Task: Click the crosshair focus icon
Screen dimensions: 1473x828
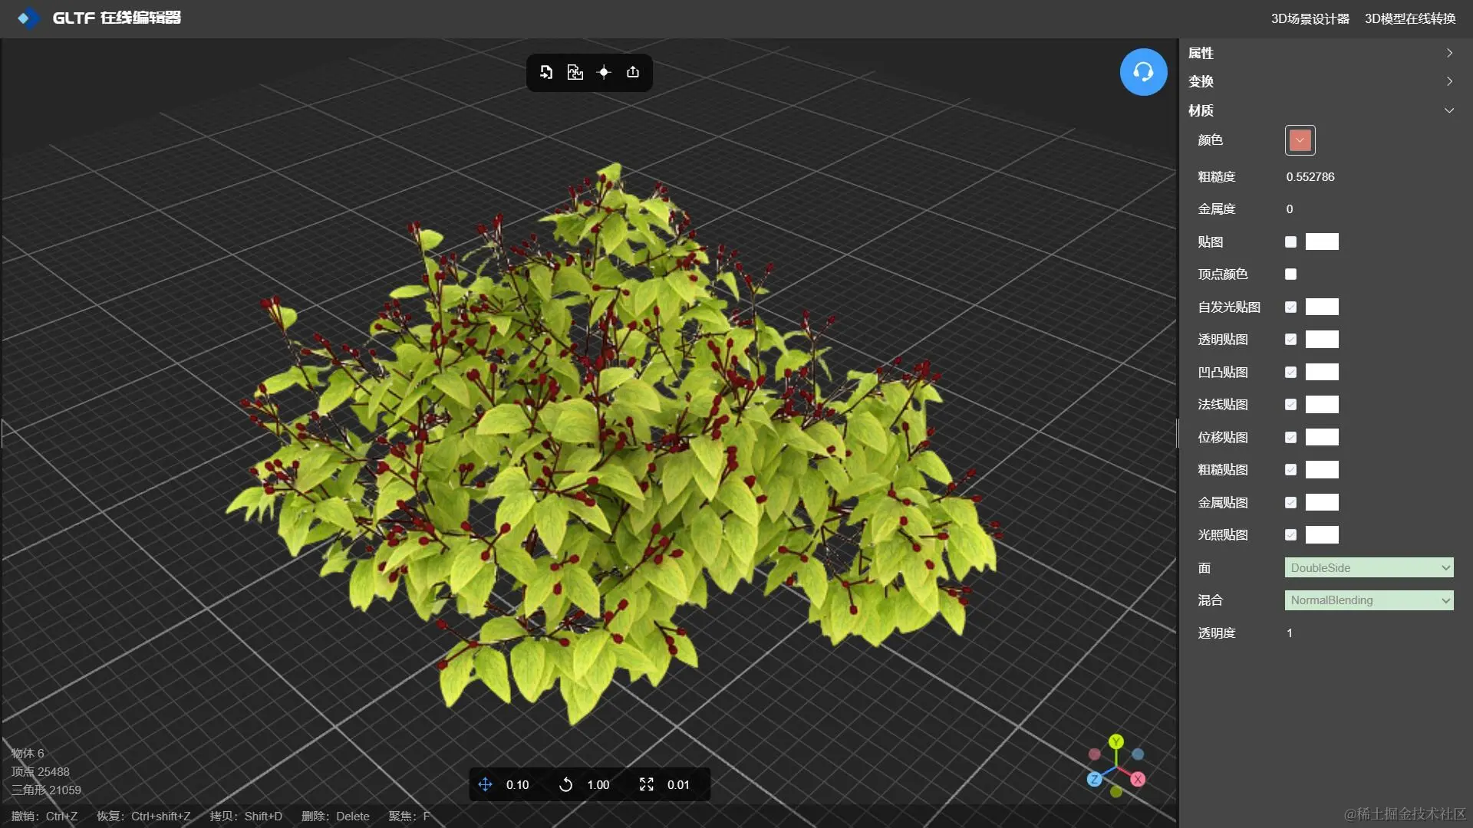Action: [x=604, y=72]
